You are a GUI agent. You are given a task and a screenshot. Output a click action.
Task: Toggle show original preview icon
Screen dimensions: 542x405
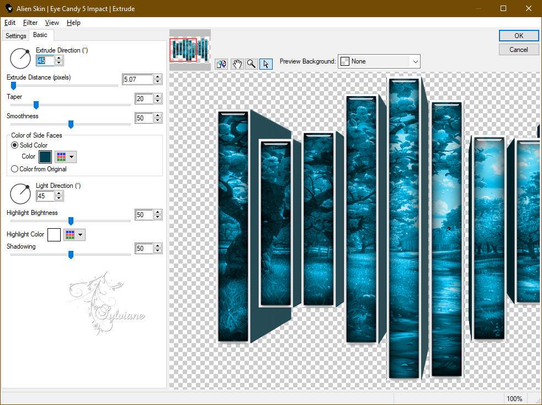(x=221, y=64)
